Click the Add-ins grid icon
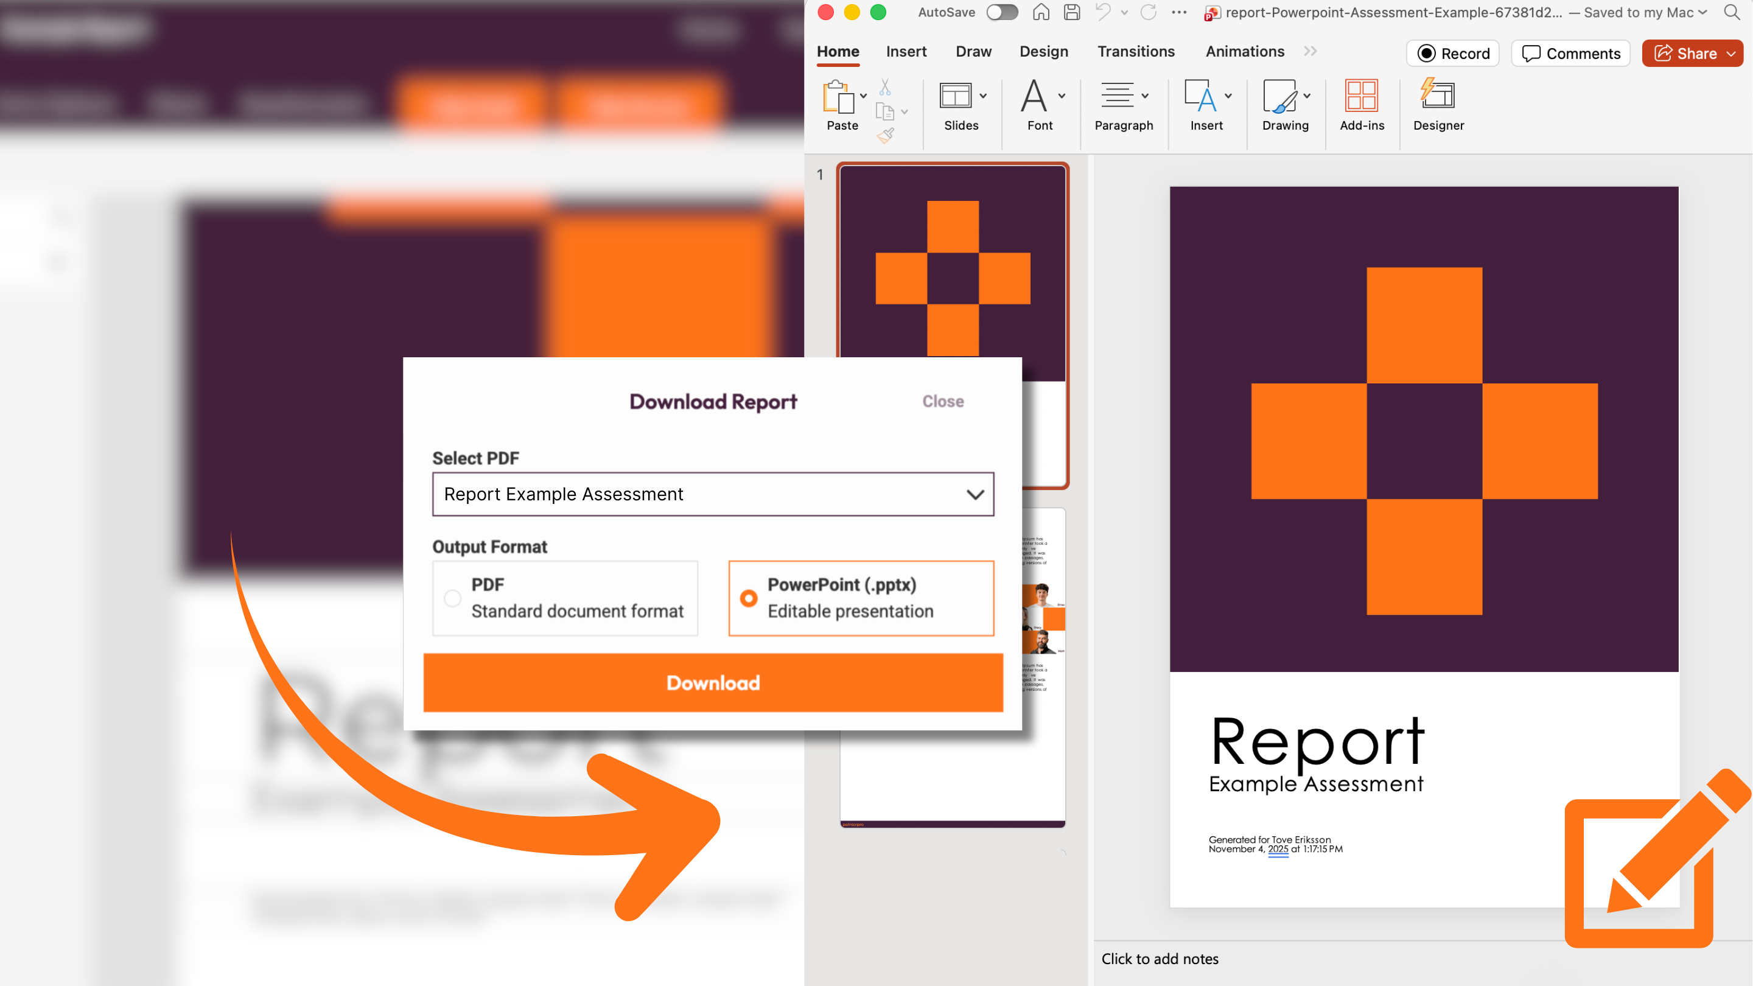Screen dimensions: 1753x986 [1361, 97]
